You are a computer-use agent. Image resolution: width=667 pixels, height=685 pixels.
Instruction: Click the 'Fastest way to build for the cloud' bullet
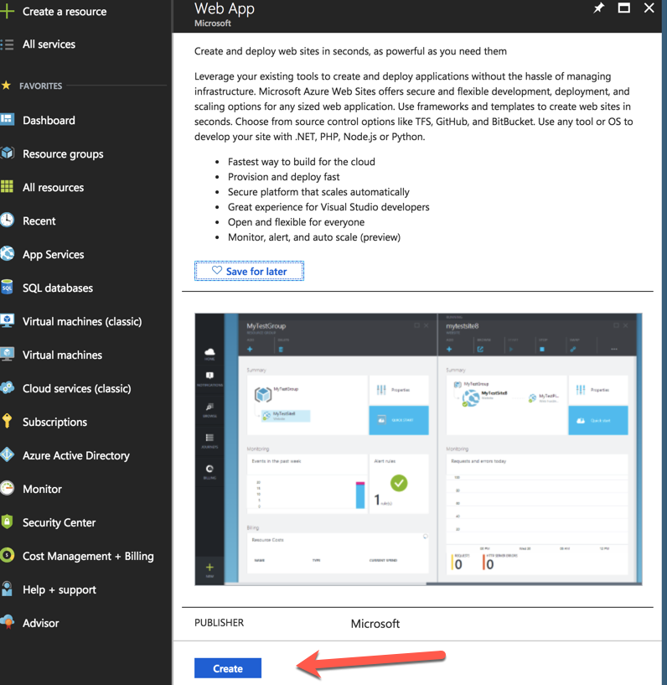click(301, 162)
